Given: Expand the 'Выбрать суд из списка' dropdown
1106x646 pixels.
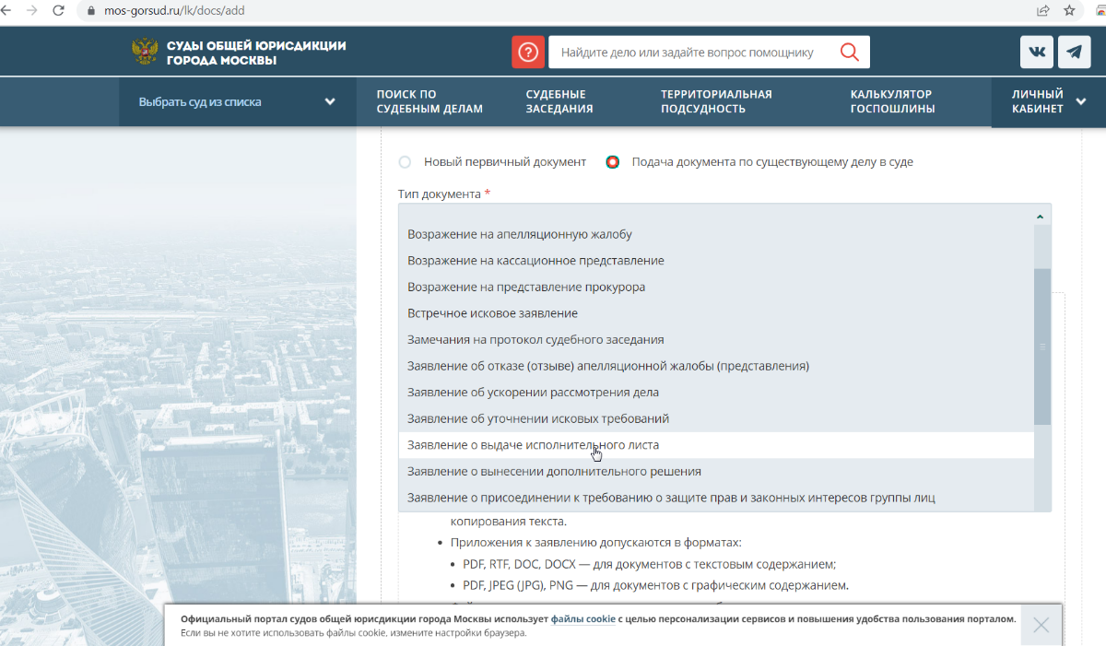Looking at the screenshot, I should click(238, 101).
